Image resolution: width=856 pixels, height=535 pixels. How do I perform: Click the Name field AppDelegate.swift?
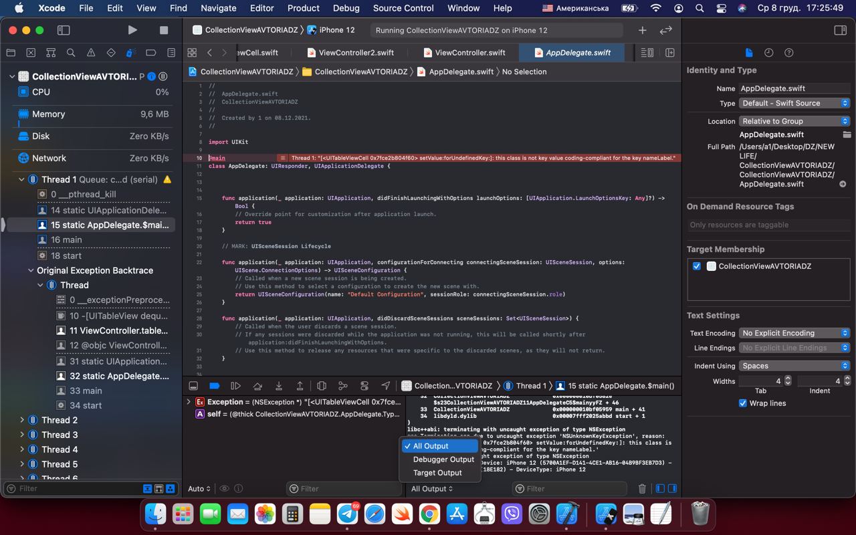click(794, 88)
